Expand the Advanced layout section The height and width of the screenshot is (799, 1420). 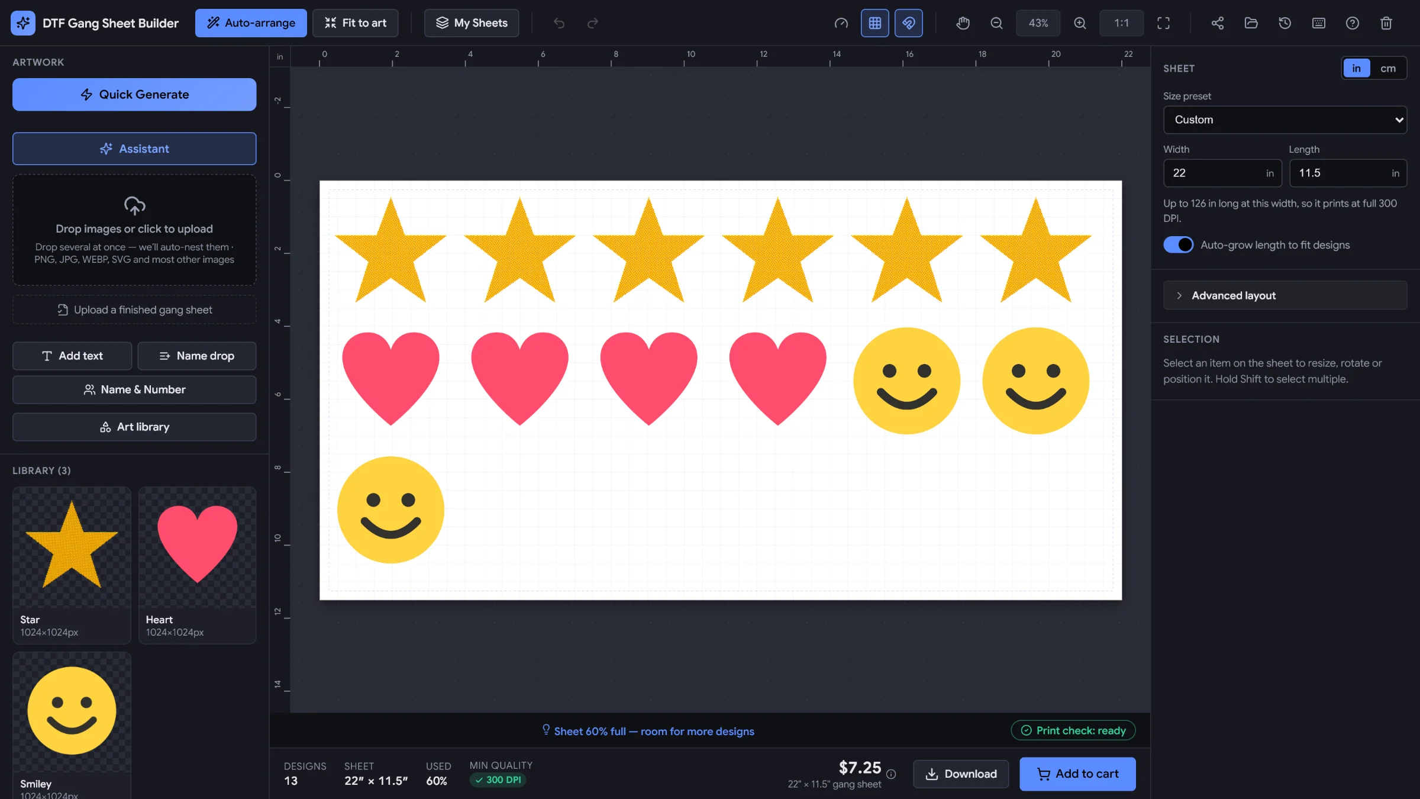[x=1285, y=295]
